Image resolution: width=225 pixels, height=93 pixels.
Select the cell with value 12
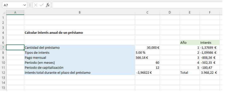pos(147,67)
